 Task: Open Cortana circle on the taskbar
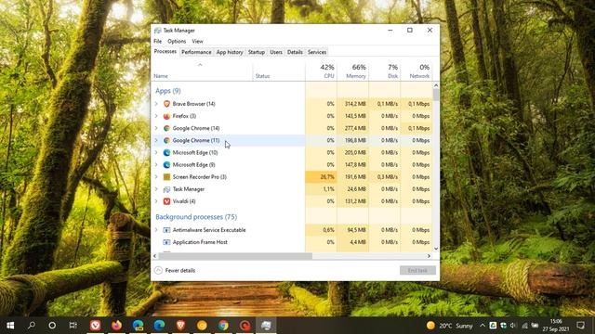click(x=52, y=326)
